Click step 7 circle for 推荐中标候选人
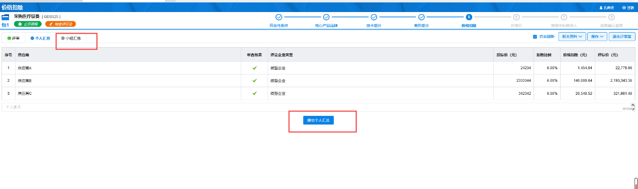The height and width of the screenshot is (189, 638). (564, 17)
